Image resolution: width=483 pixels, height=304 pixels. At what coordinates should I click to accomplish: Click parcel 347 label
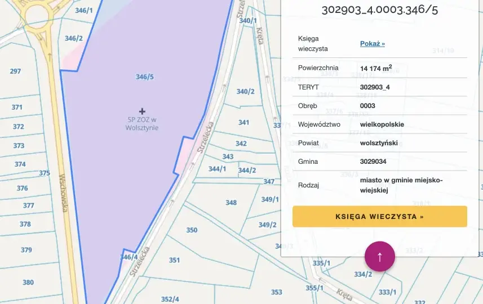coord(269,181)
